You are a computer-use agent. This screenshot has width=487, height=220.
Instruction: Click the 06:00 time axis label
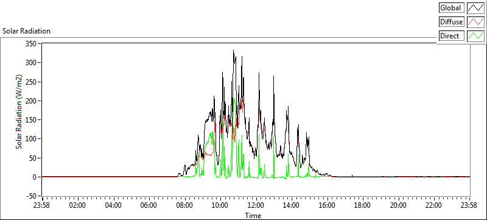tap(149, 205)
